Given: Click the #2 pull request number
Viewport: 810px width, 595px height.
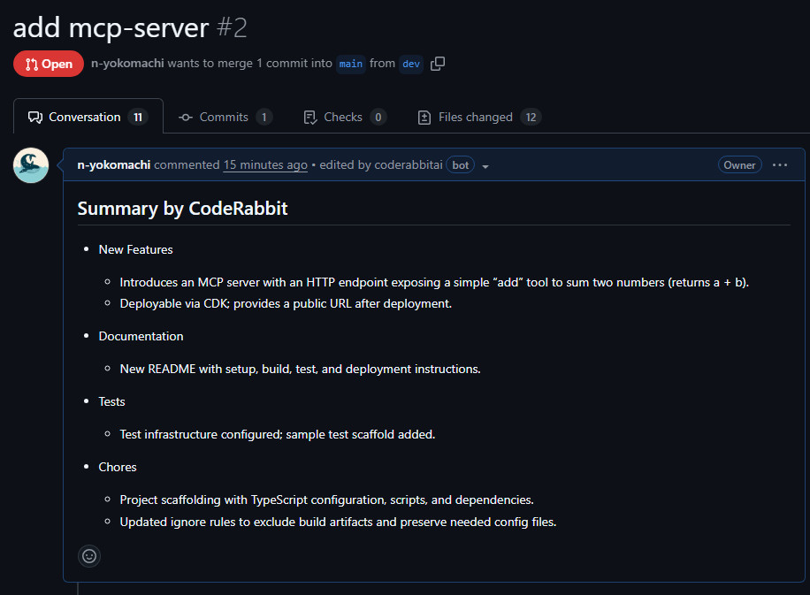Looking at the screenshot, I should point(232,27).
